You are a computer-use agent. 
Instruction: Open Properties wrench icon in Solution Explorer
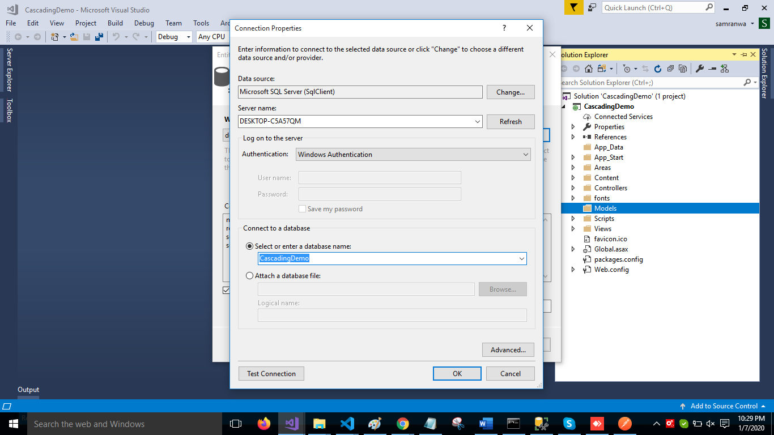pos(700,69)
